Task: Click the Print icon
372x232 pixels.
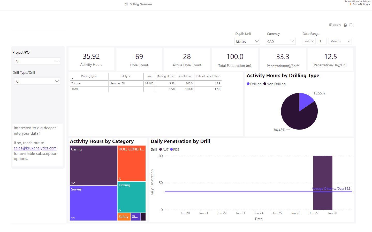Action: 345,25
